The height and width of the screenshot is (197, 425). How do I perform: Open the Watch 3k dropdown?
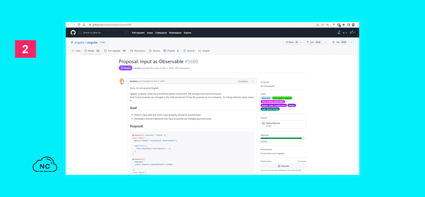[294, 42]
